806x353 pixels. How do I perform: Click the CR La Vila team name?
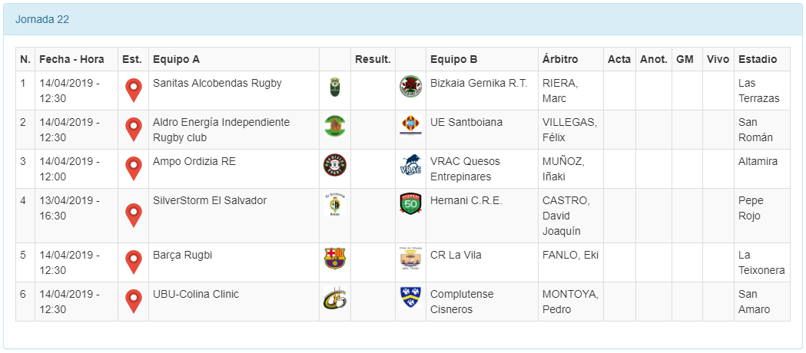[456, 255]
